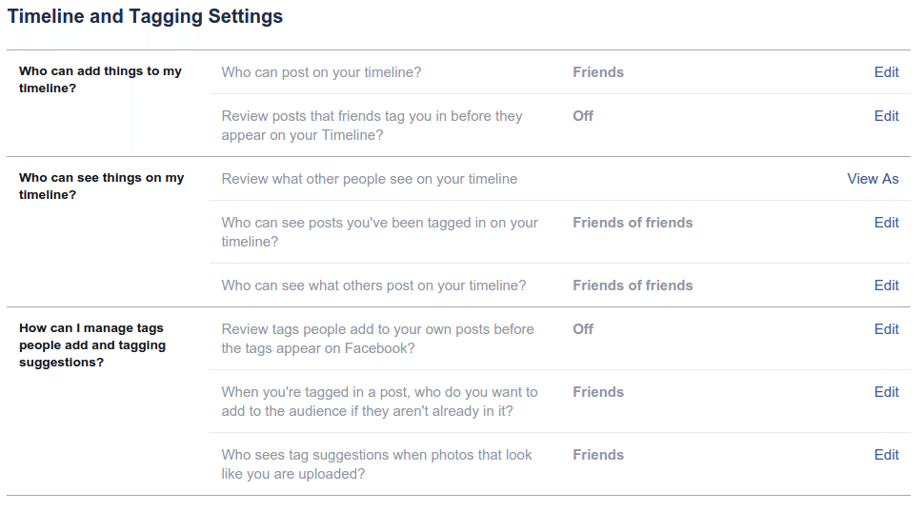Viewport: 924px width, 512px height.
Task: Edit who sees photo tag suggestions
Action: 886,455
